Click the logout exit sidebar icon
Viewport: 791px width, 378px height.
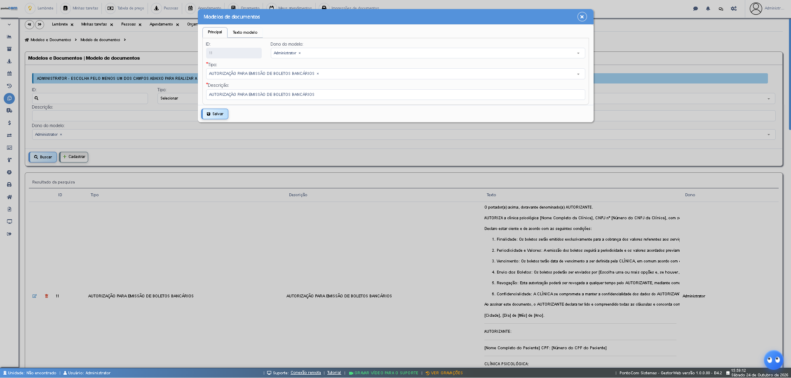[9, 234]
